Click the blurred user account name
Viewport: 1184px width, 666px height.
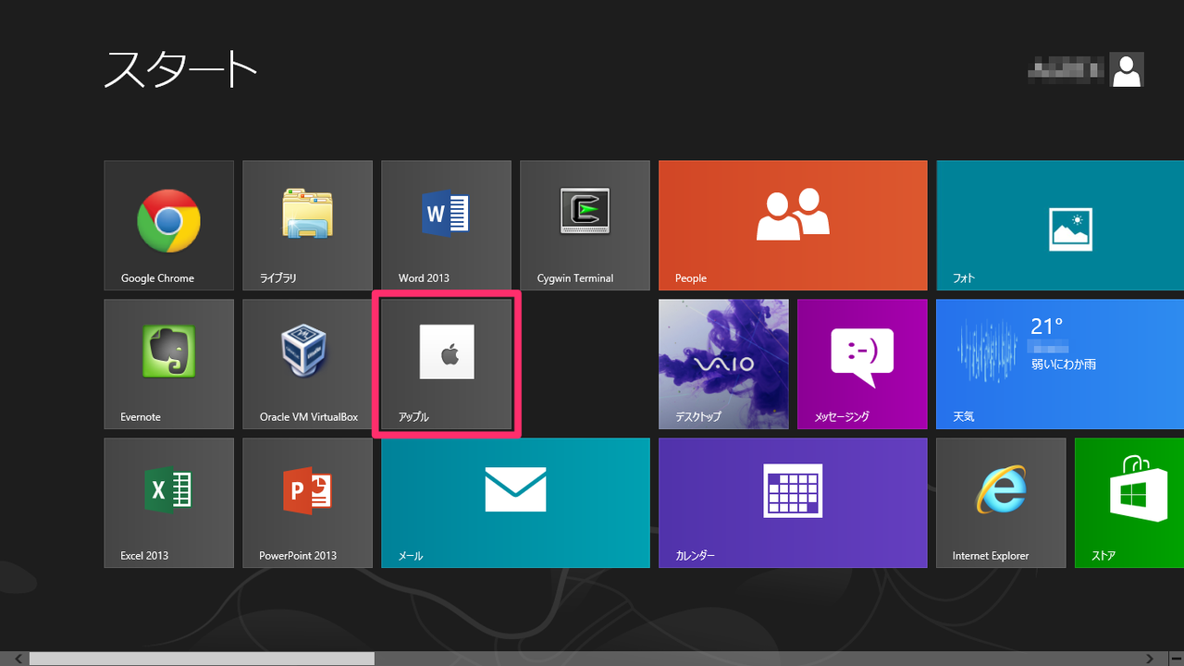tap(1066, 69)
